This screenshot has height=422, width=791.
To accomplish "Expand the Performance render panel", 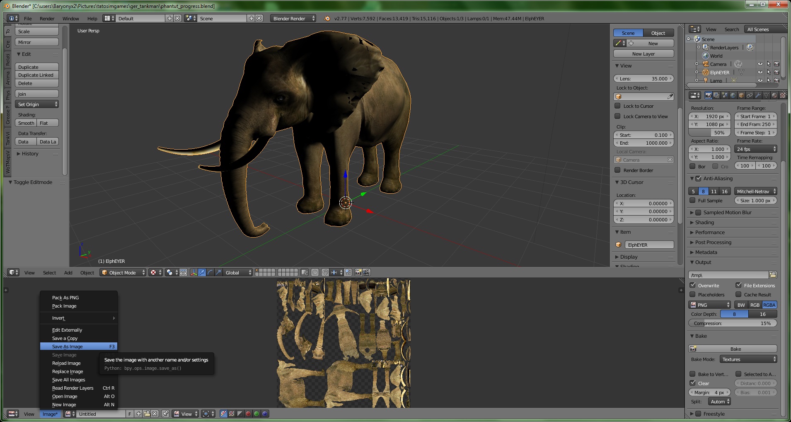I will [710, 233].
